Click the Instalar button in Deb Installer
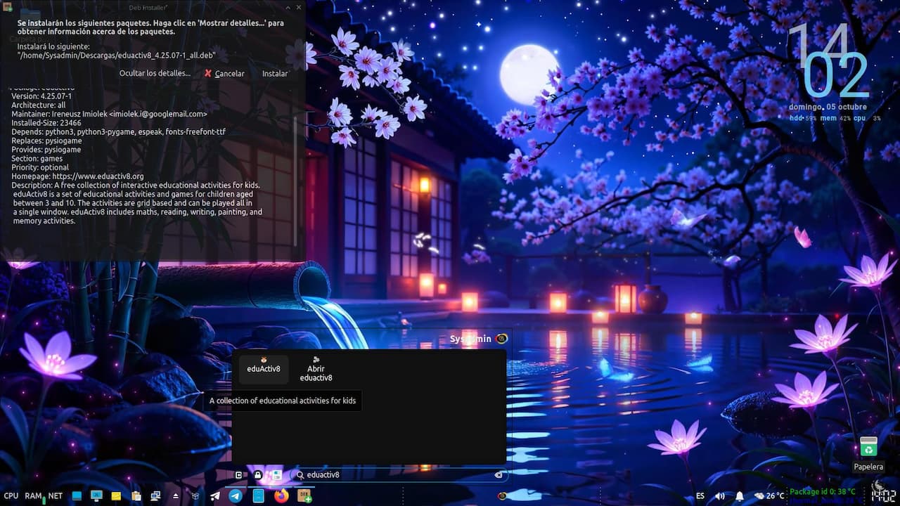Image resolution: width=900 pixels, height=506 pixels. [275, 74]
